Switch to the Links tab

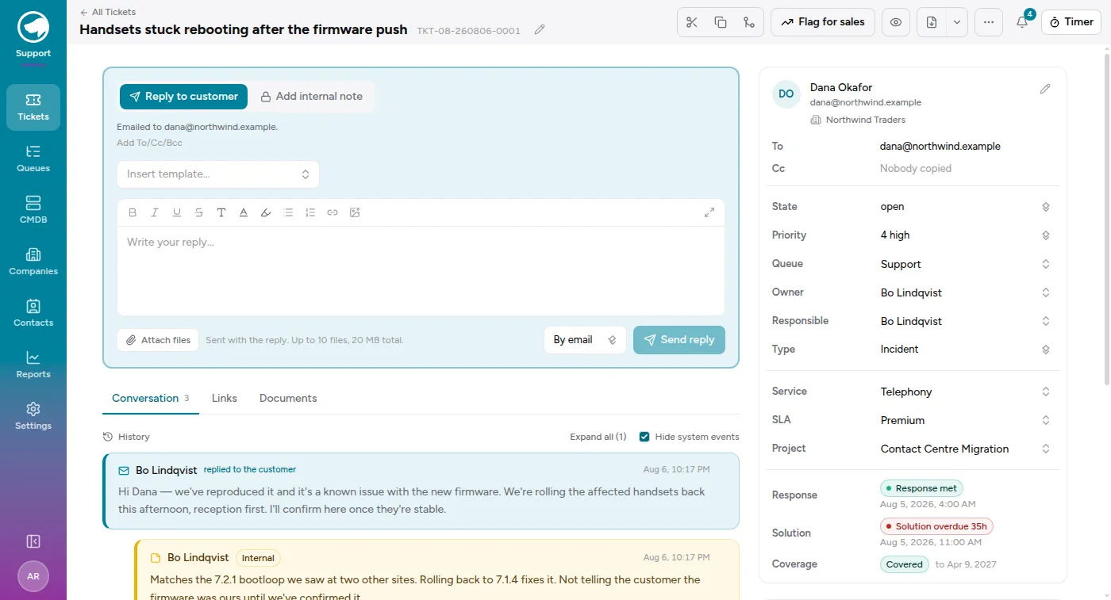click(225, 398)
